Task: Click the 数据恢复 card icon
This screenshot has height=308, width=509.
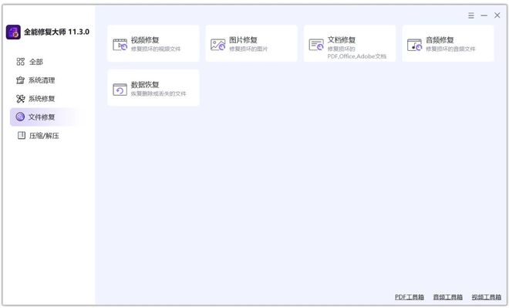Action: pyautogui.click(x=120, y=90)
